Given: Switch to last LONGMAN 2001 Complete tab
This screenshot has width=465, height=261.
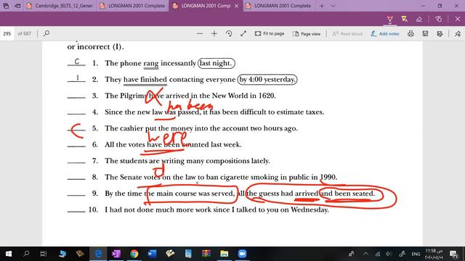Looking at the screenshot, I should [x=279, y=6].
